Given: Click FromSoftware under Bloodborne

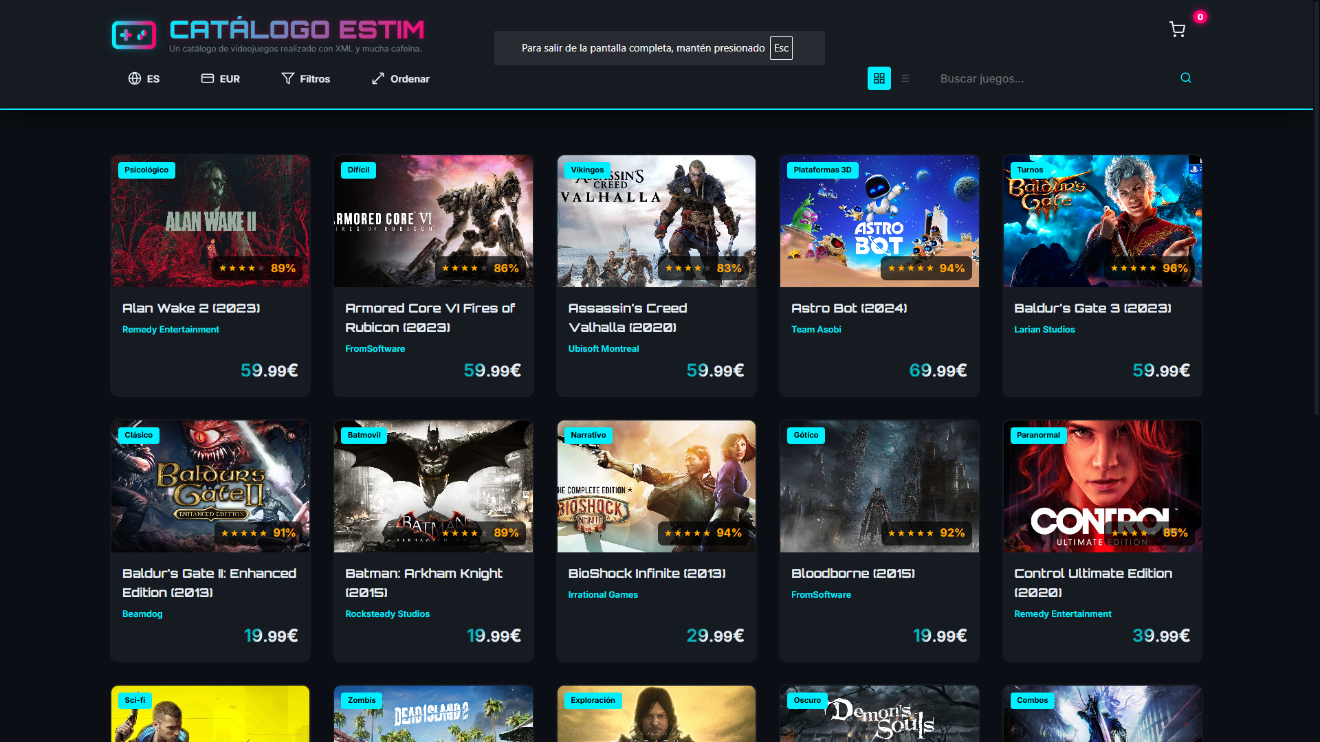Looking at the screenshot, I should [x=821, y=595].
